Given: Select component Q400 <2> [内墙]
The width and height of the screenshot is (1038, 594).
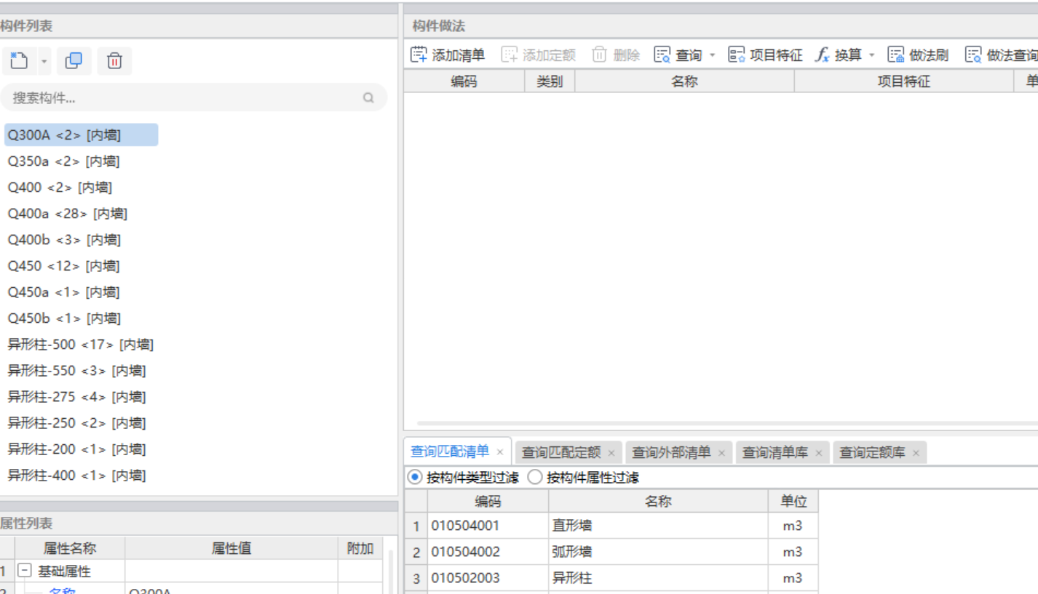Looking at the screenshot, I should (60, 188).
